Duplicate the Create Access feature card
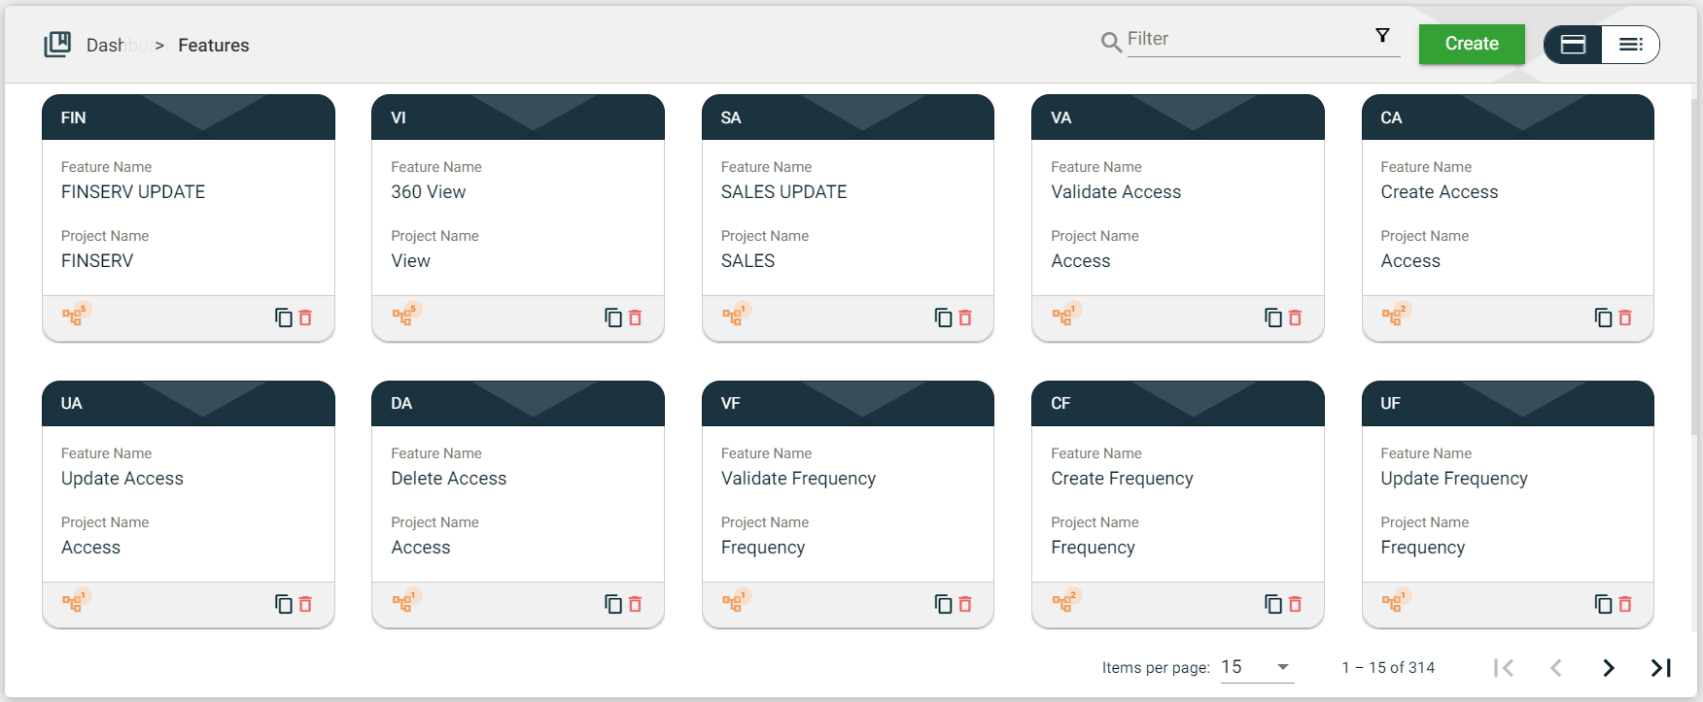1703x702 pixels. click(x=1603, y=318)
